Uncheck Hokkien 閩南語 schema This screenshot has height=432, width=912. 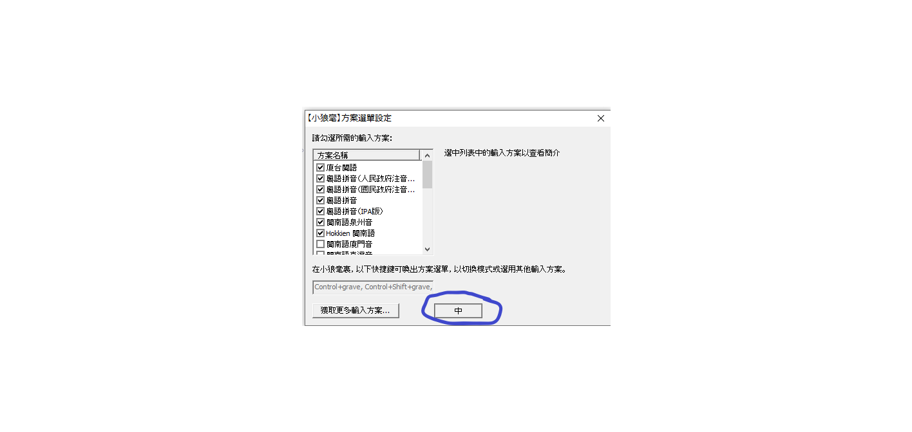coord(320,233)
